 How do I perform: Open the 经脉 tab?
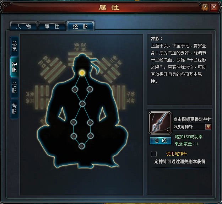point(80,26)
